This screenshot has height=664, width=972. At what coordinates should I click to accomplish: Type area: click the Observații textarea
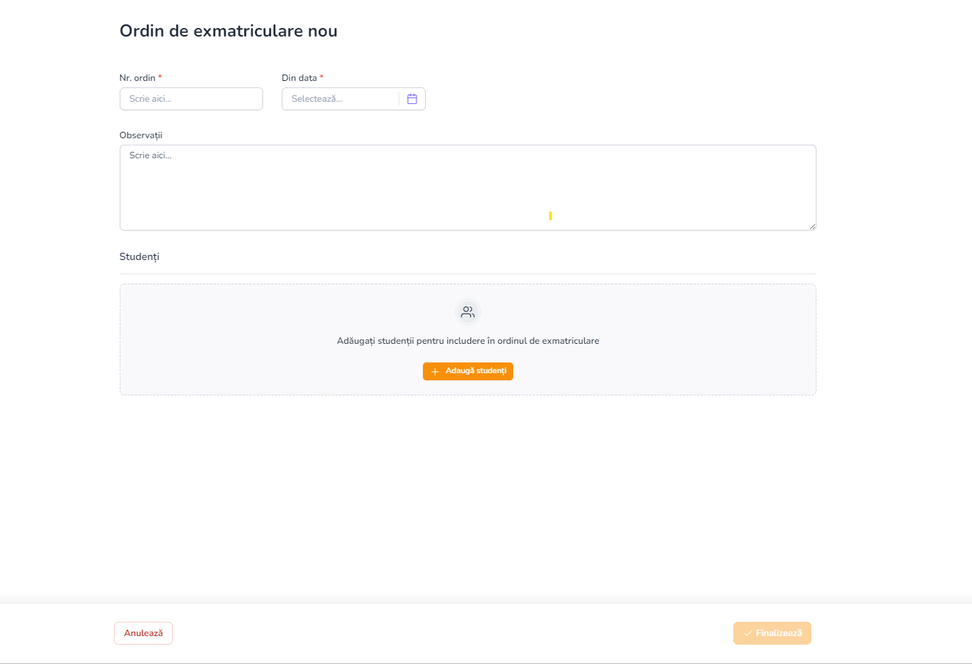click(x=467, y=188)
